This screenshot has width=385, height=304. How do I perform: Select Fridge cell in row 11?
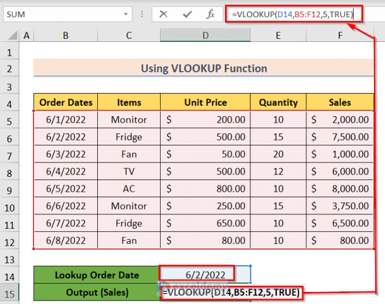tap(129, 223)
